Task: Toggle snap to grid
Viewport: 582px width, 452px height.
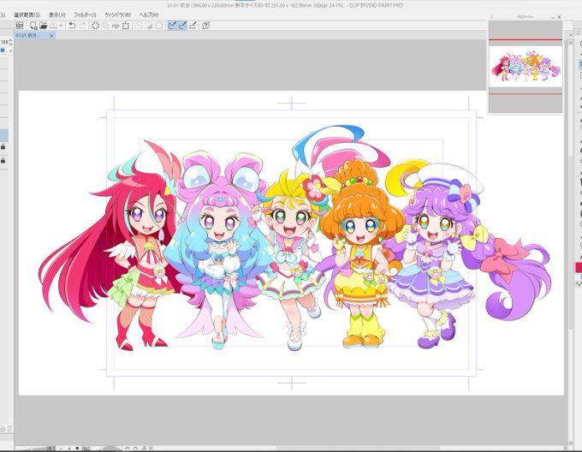Action: pos(193,25)
